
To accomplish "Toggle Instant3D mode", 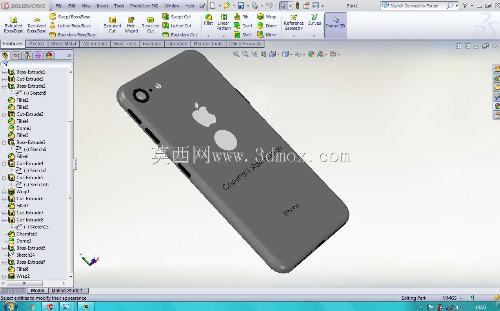I will point(336,25).
